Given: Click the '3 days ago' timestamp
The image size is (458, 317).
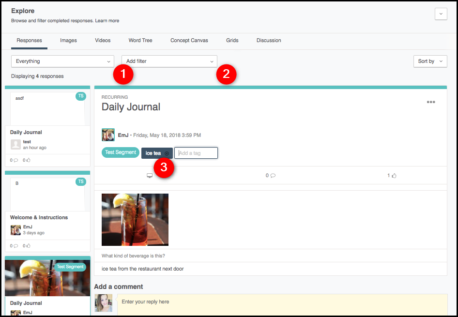Looking at the screenshot, I should (33, 233).
